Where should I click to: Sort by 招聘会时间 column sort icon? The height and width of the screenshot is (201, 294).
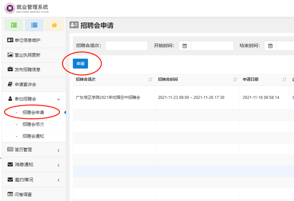pos(235,79)
